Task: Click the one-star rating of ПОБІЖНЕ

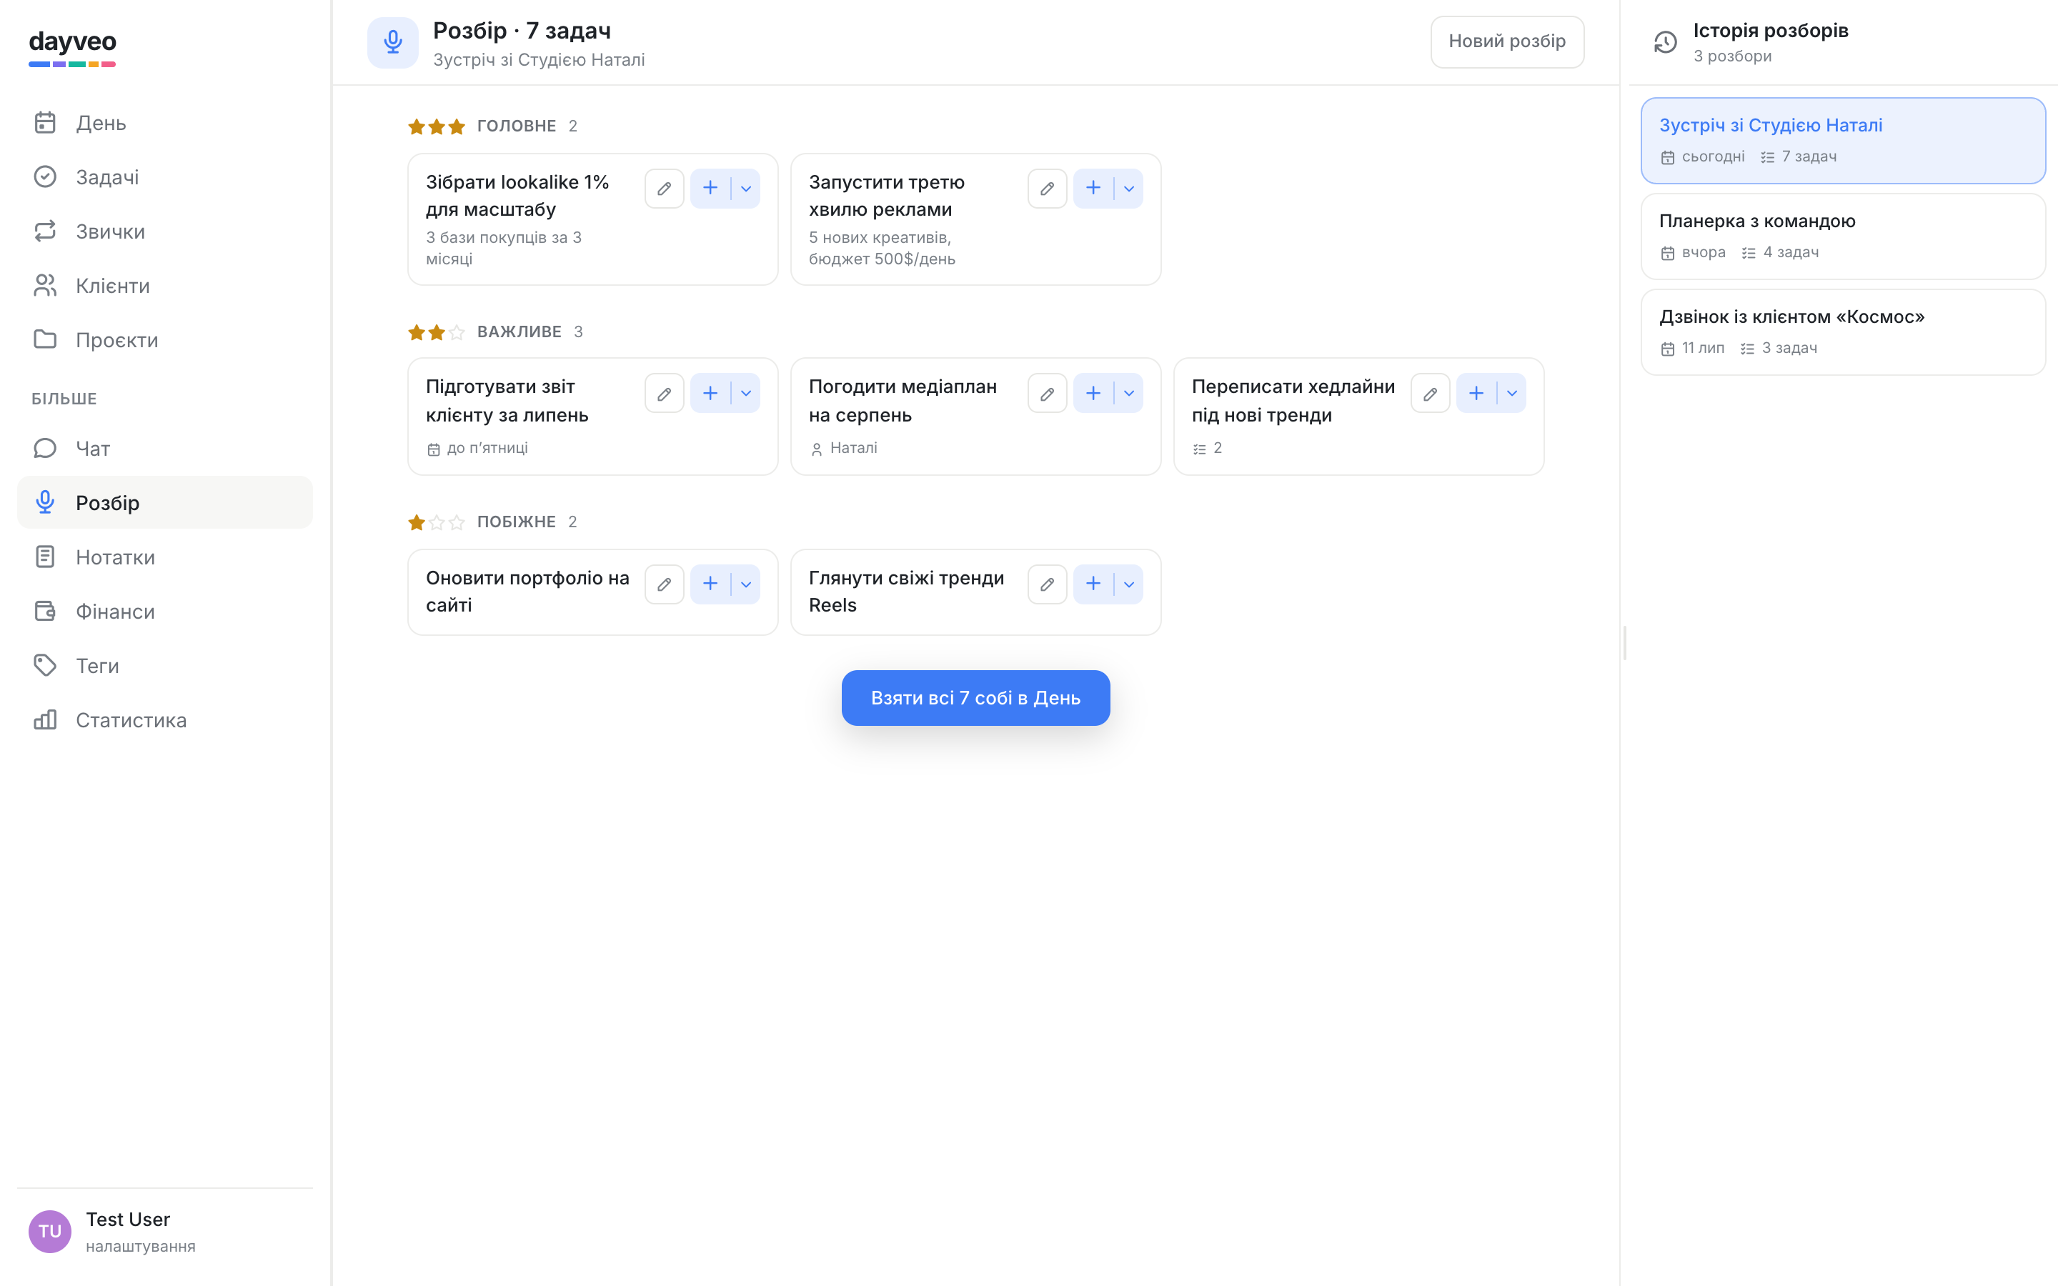Action: coord(437,522)
